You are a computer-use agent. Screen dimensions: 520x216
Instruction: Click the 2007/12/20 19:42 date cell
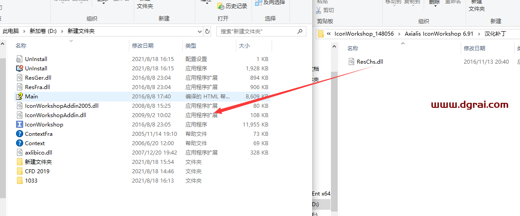click(155, 153)
